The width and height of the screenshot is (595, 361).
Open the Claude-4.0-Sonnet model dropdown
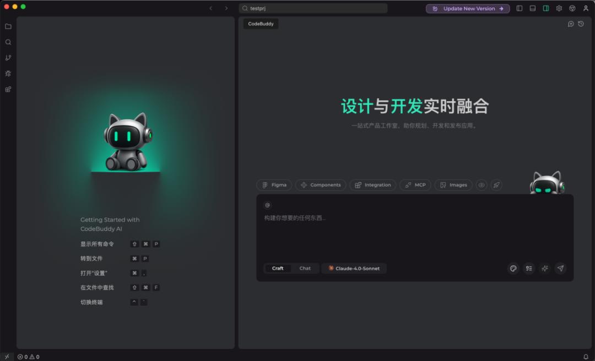click(x=354, y=269)
